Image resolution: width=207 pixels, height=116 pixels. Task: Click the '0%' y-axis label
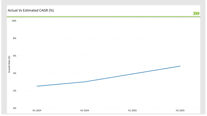coord(15,108)
